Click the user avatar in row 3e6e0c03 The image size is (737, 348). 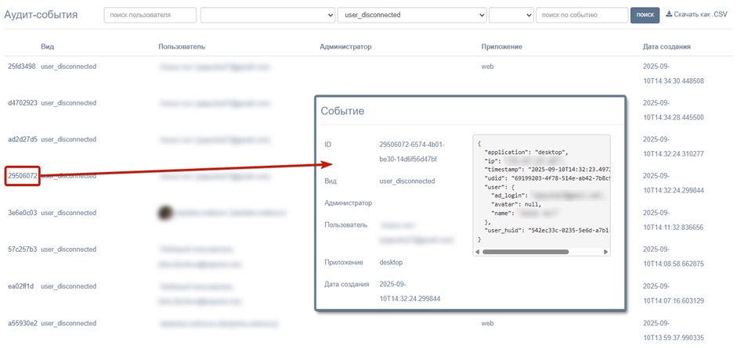[x=164, y=213]
